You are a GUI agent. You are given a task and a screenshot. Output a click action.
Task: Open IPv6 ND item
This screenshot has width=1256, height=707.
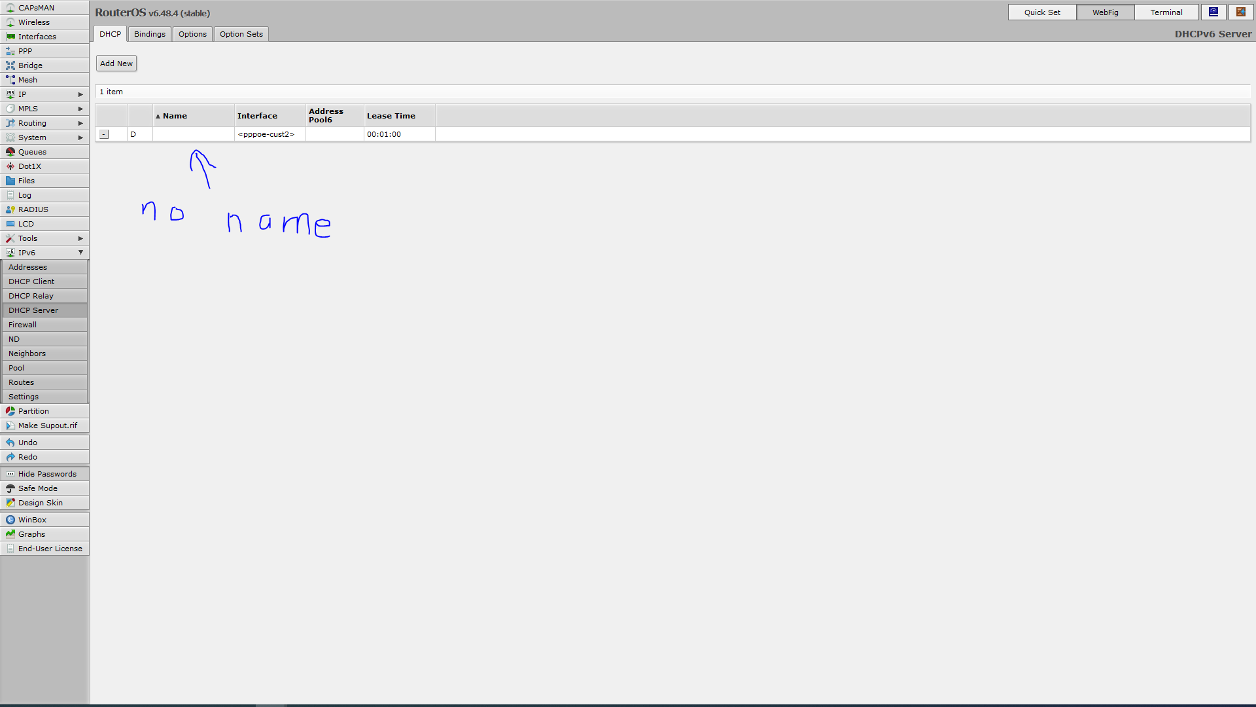44,339
